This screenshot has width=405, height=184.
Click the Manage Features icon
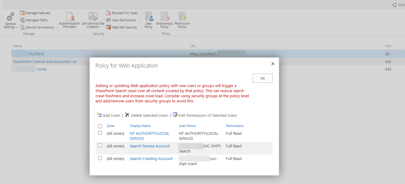pos(23,13)
